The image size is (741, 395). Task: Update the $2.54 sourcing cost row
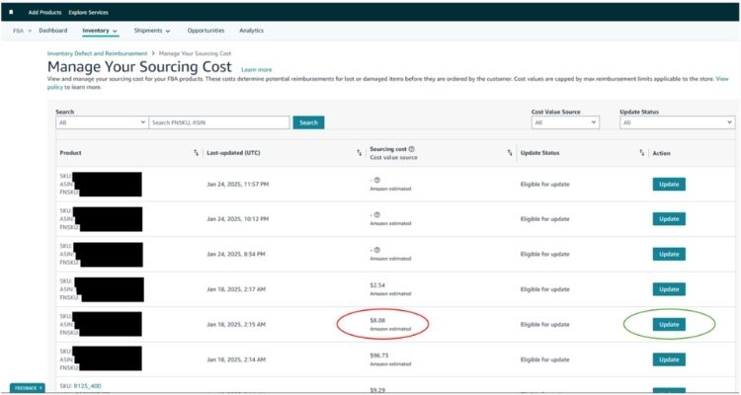(x=669, y=289)
